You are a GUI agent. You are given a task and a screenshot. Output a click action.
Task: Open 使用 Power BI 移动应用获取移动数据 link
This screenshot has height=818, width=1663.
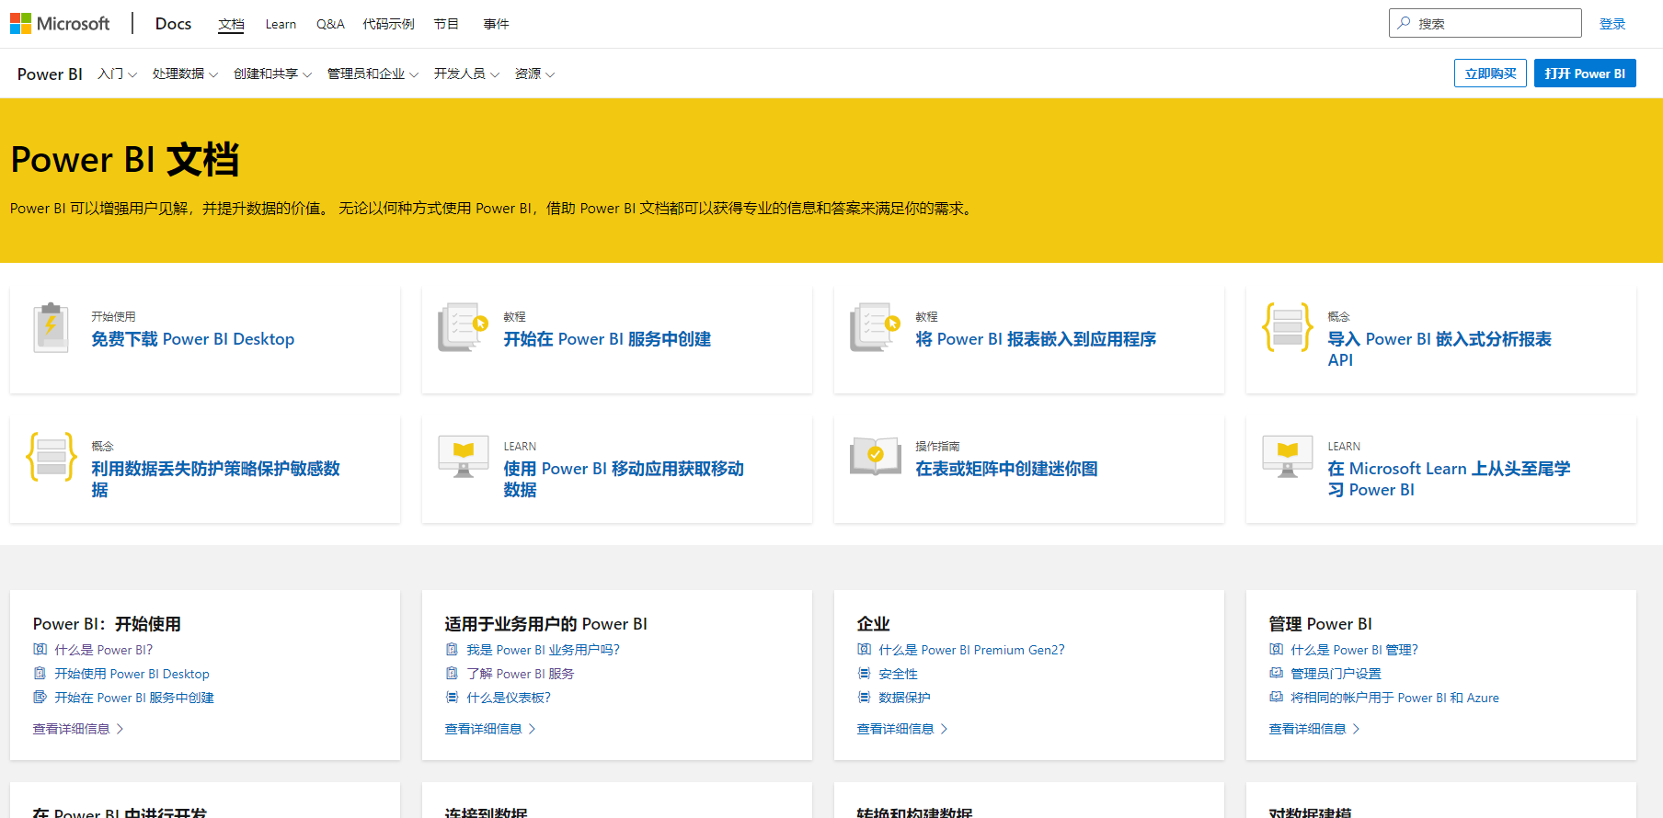(x=624, y=479)
